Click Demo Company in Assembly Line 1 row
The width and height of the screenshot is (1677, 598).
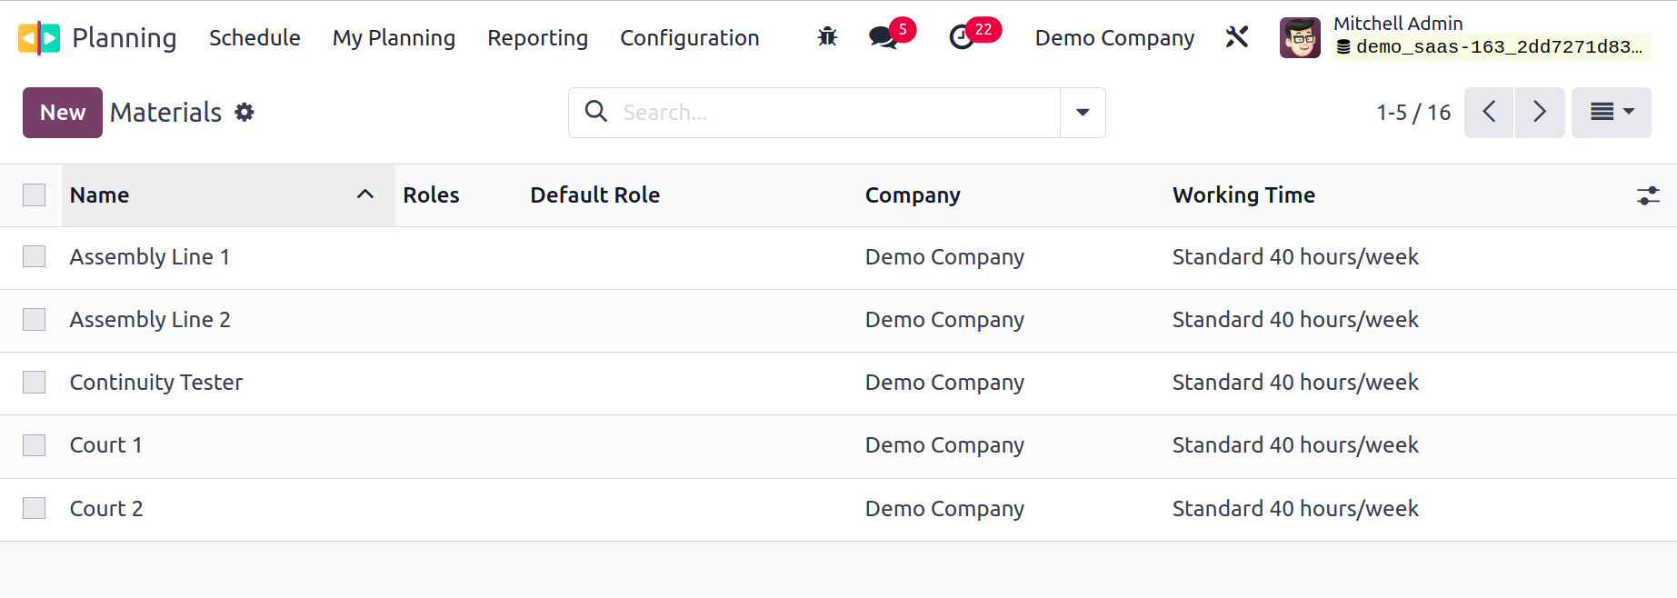tap(944, 257)
